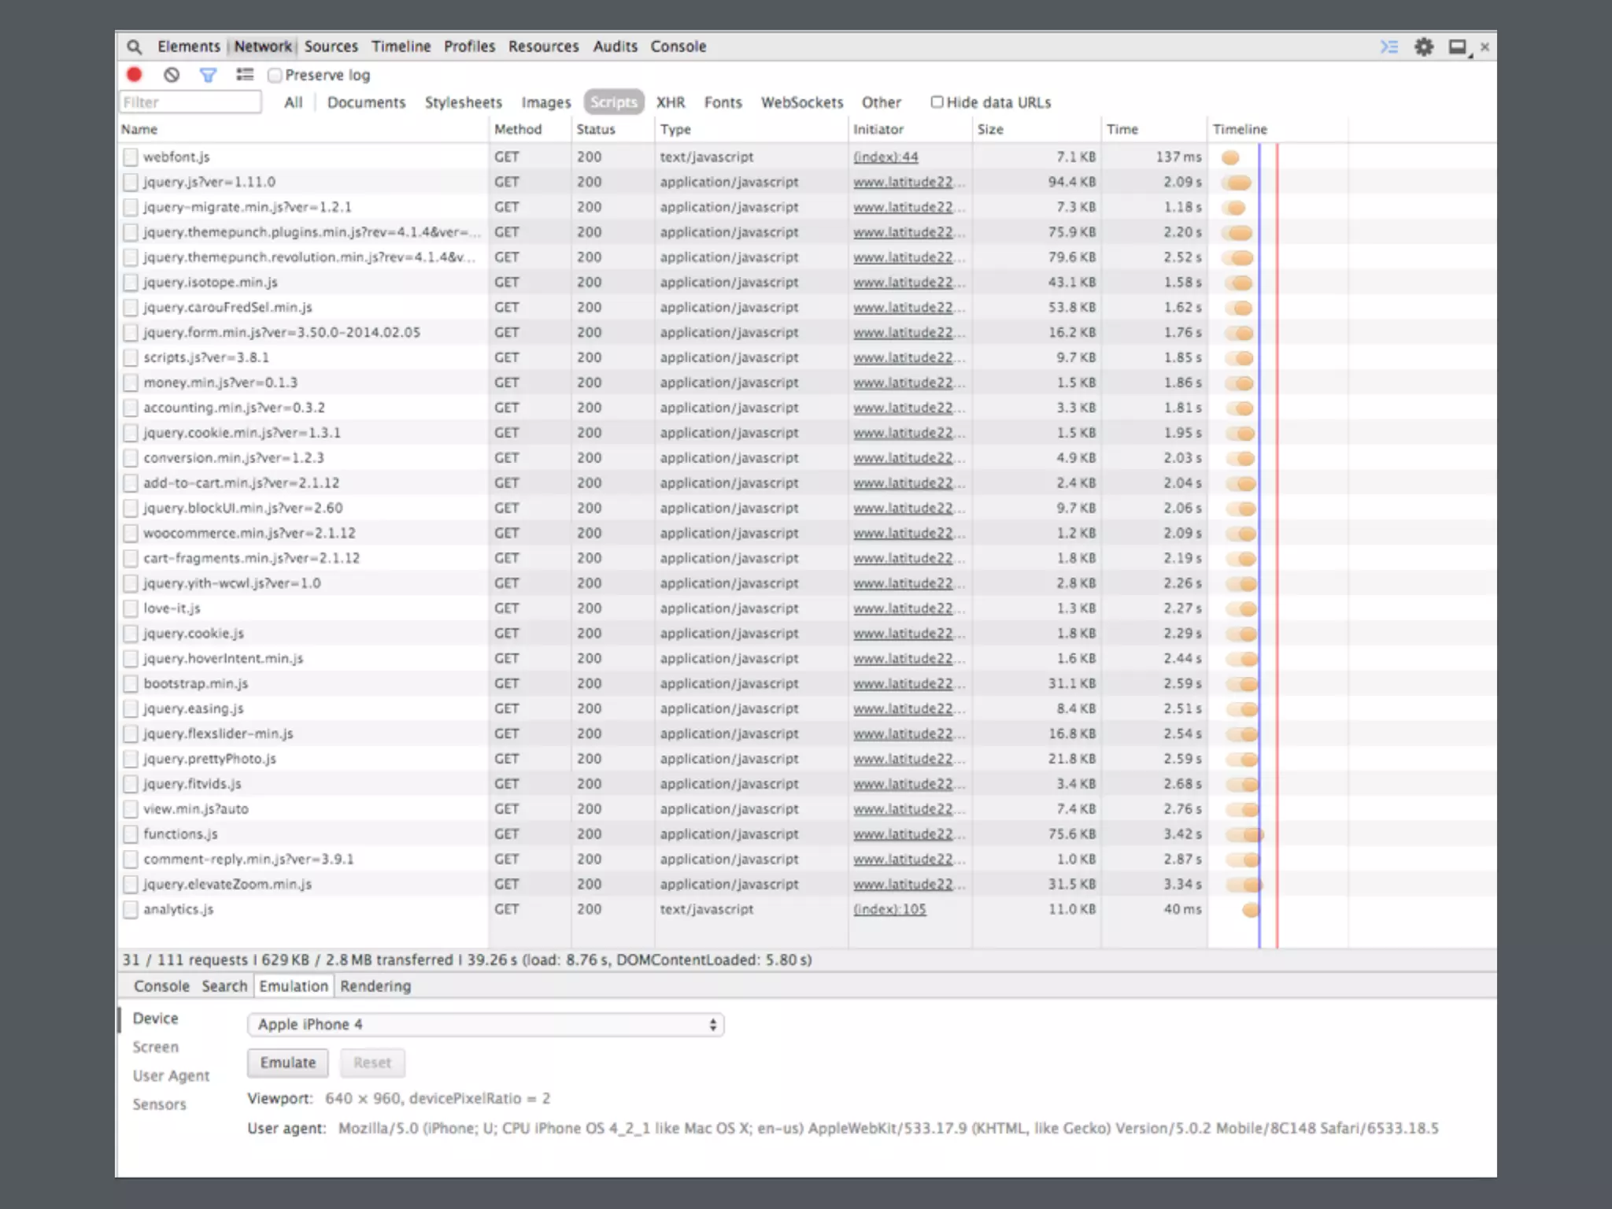Open the Apple iPhone 4 device dropdown

(x=485, y=1025)
